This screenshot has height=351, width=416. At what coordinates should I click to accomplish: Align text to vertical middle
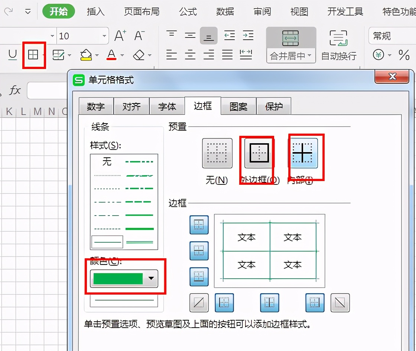(190, 35)
